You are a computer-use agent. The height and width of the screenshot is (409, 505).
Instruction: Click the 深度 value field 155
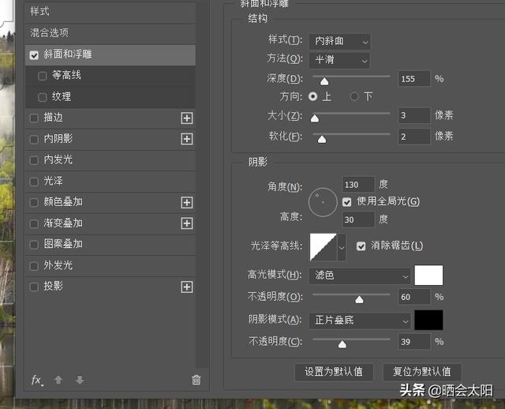coord(414,79)
